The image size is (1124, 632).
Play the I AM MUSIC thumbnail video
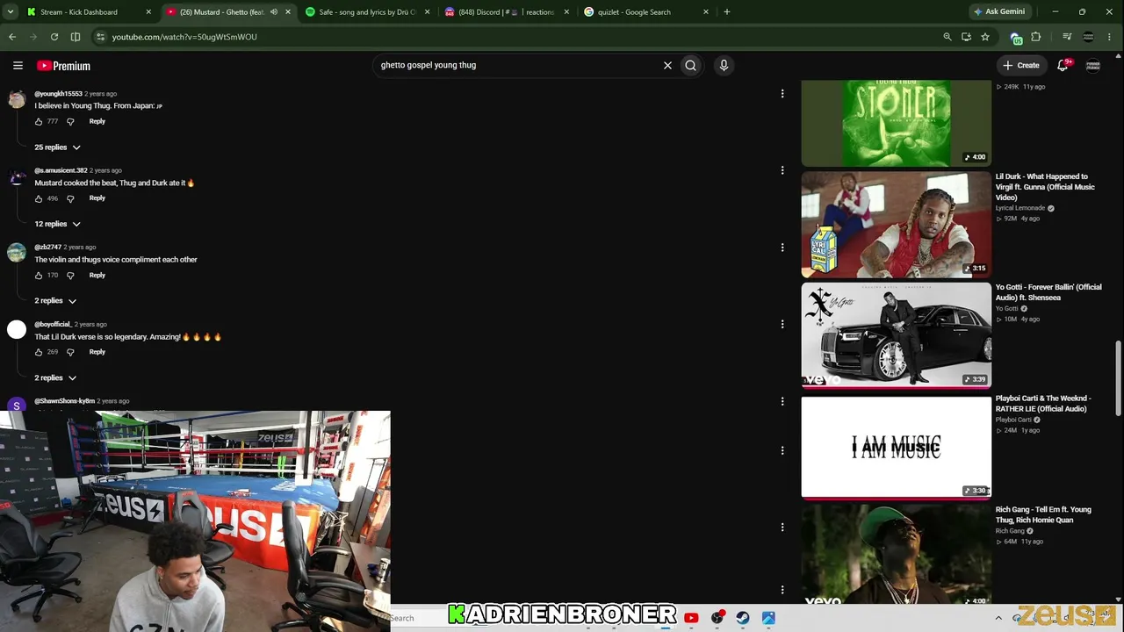click(896, 447)
